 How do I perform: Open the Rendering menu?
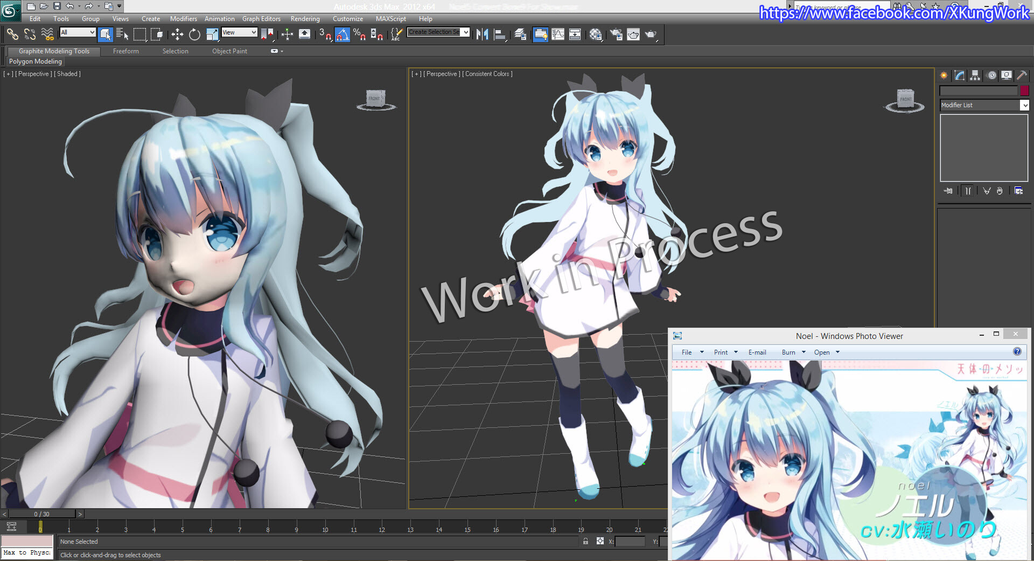(x=305, y=19)
